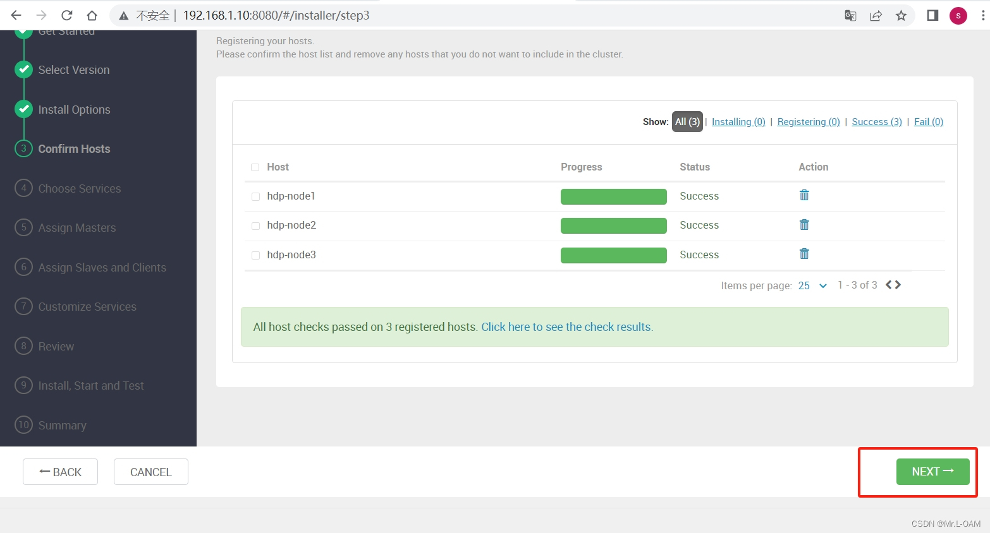
Task: Return with the BACK button
Action: [60, 472]
